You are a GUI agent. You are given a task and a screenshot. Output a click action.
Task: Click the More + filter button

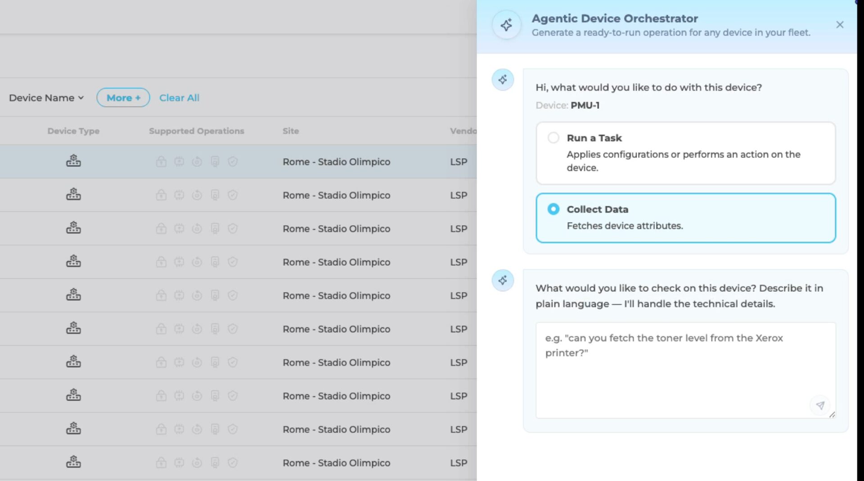tap(123, 98)
